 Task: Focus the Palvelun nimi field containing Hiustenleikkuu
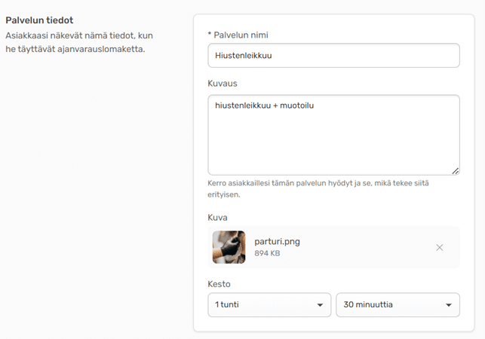tap(333, 56)
